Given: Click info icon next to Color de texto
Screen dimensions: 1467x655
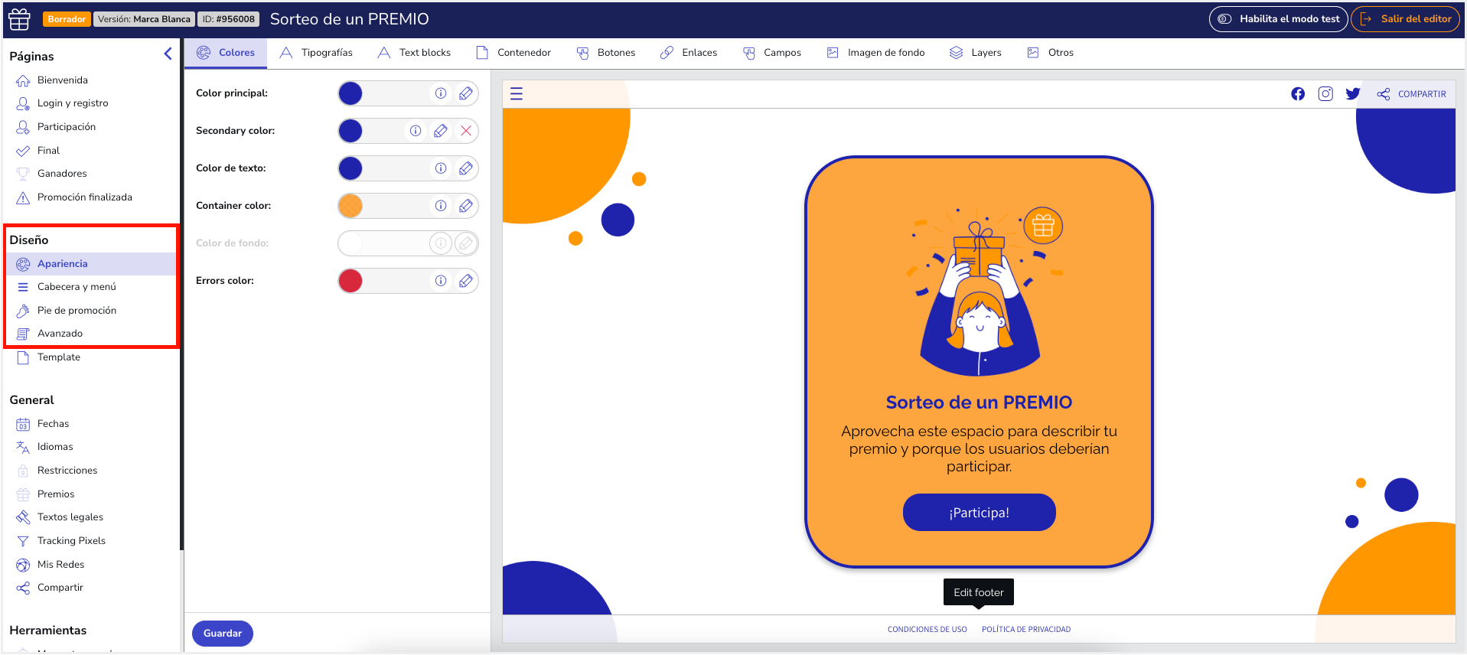Looking at the screenshot, I should [441, 168].
